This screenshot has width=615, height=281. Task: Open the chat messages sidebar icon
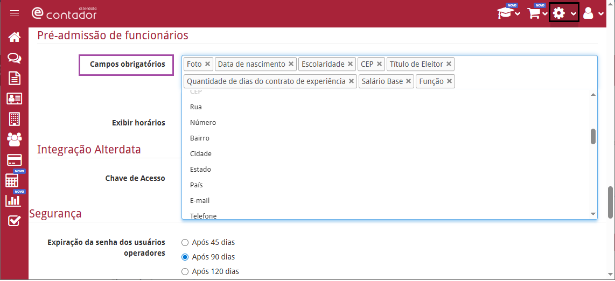15,58
